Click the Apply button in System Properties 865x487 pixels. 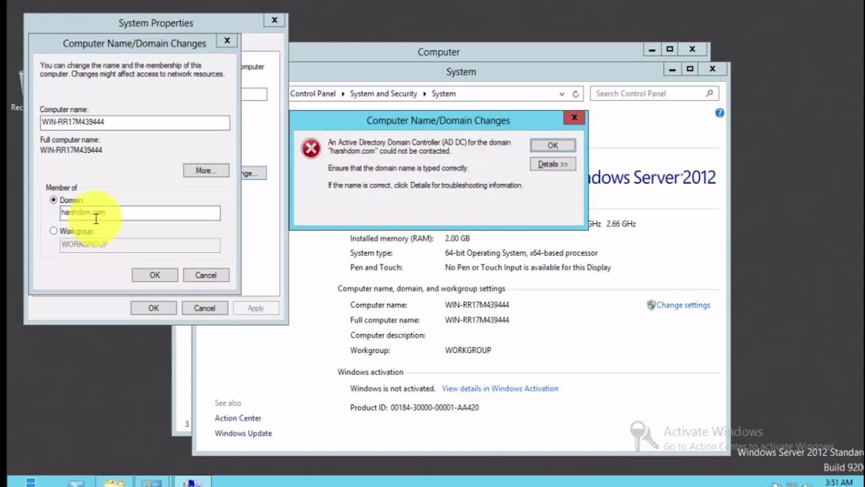pyautogui.click(x=255, y=308)
